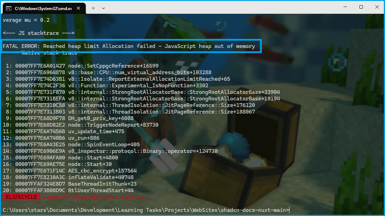
Task: Maximize the terminal window
Action: click(361, 7)
